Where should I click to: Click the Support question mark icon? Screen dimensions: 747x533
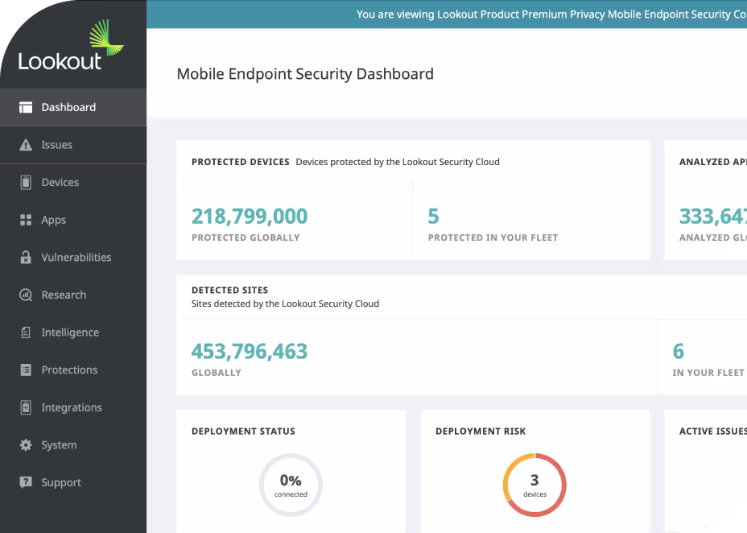(x=26, y=482)
